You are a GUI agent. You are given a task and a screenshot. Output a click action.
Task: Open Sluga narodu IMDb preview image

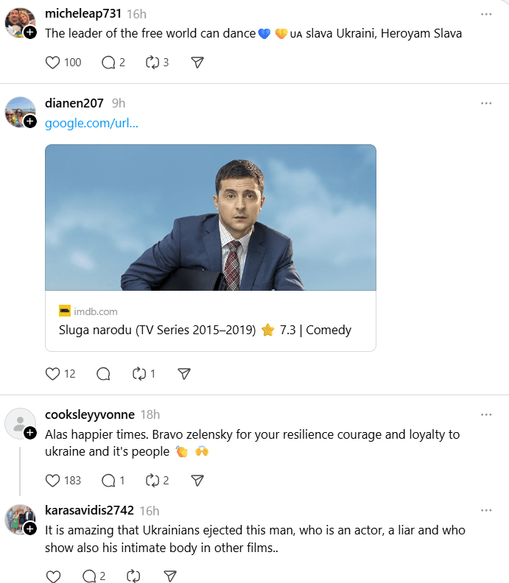pos(211,217)
